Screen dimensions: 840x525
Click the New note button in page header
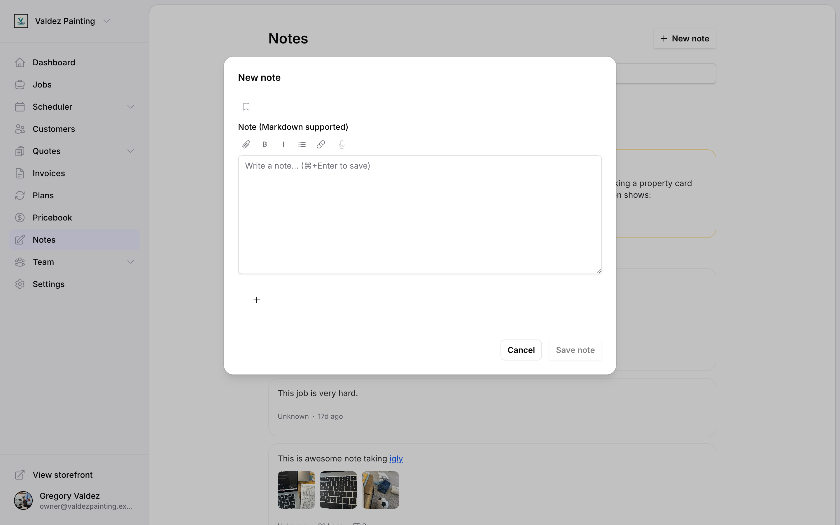coord(685,38)
